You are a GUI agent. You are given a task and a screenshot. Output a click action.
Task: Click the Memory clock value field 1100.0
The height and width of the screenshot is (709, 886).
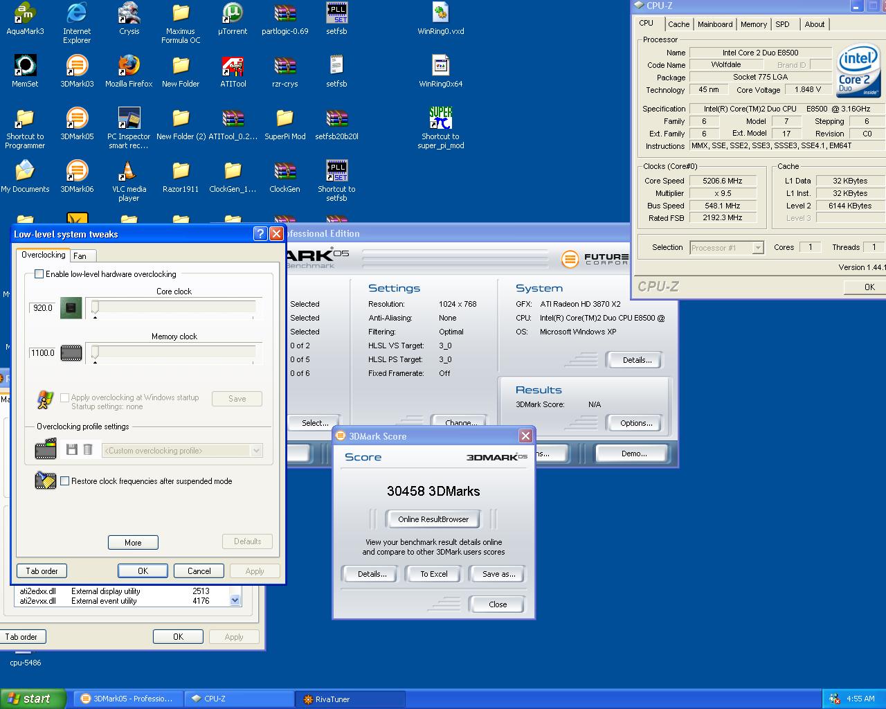(x=42, y=353)
